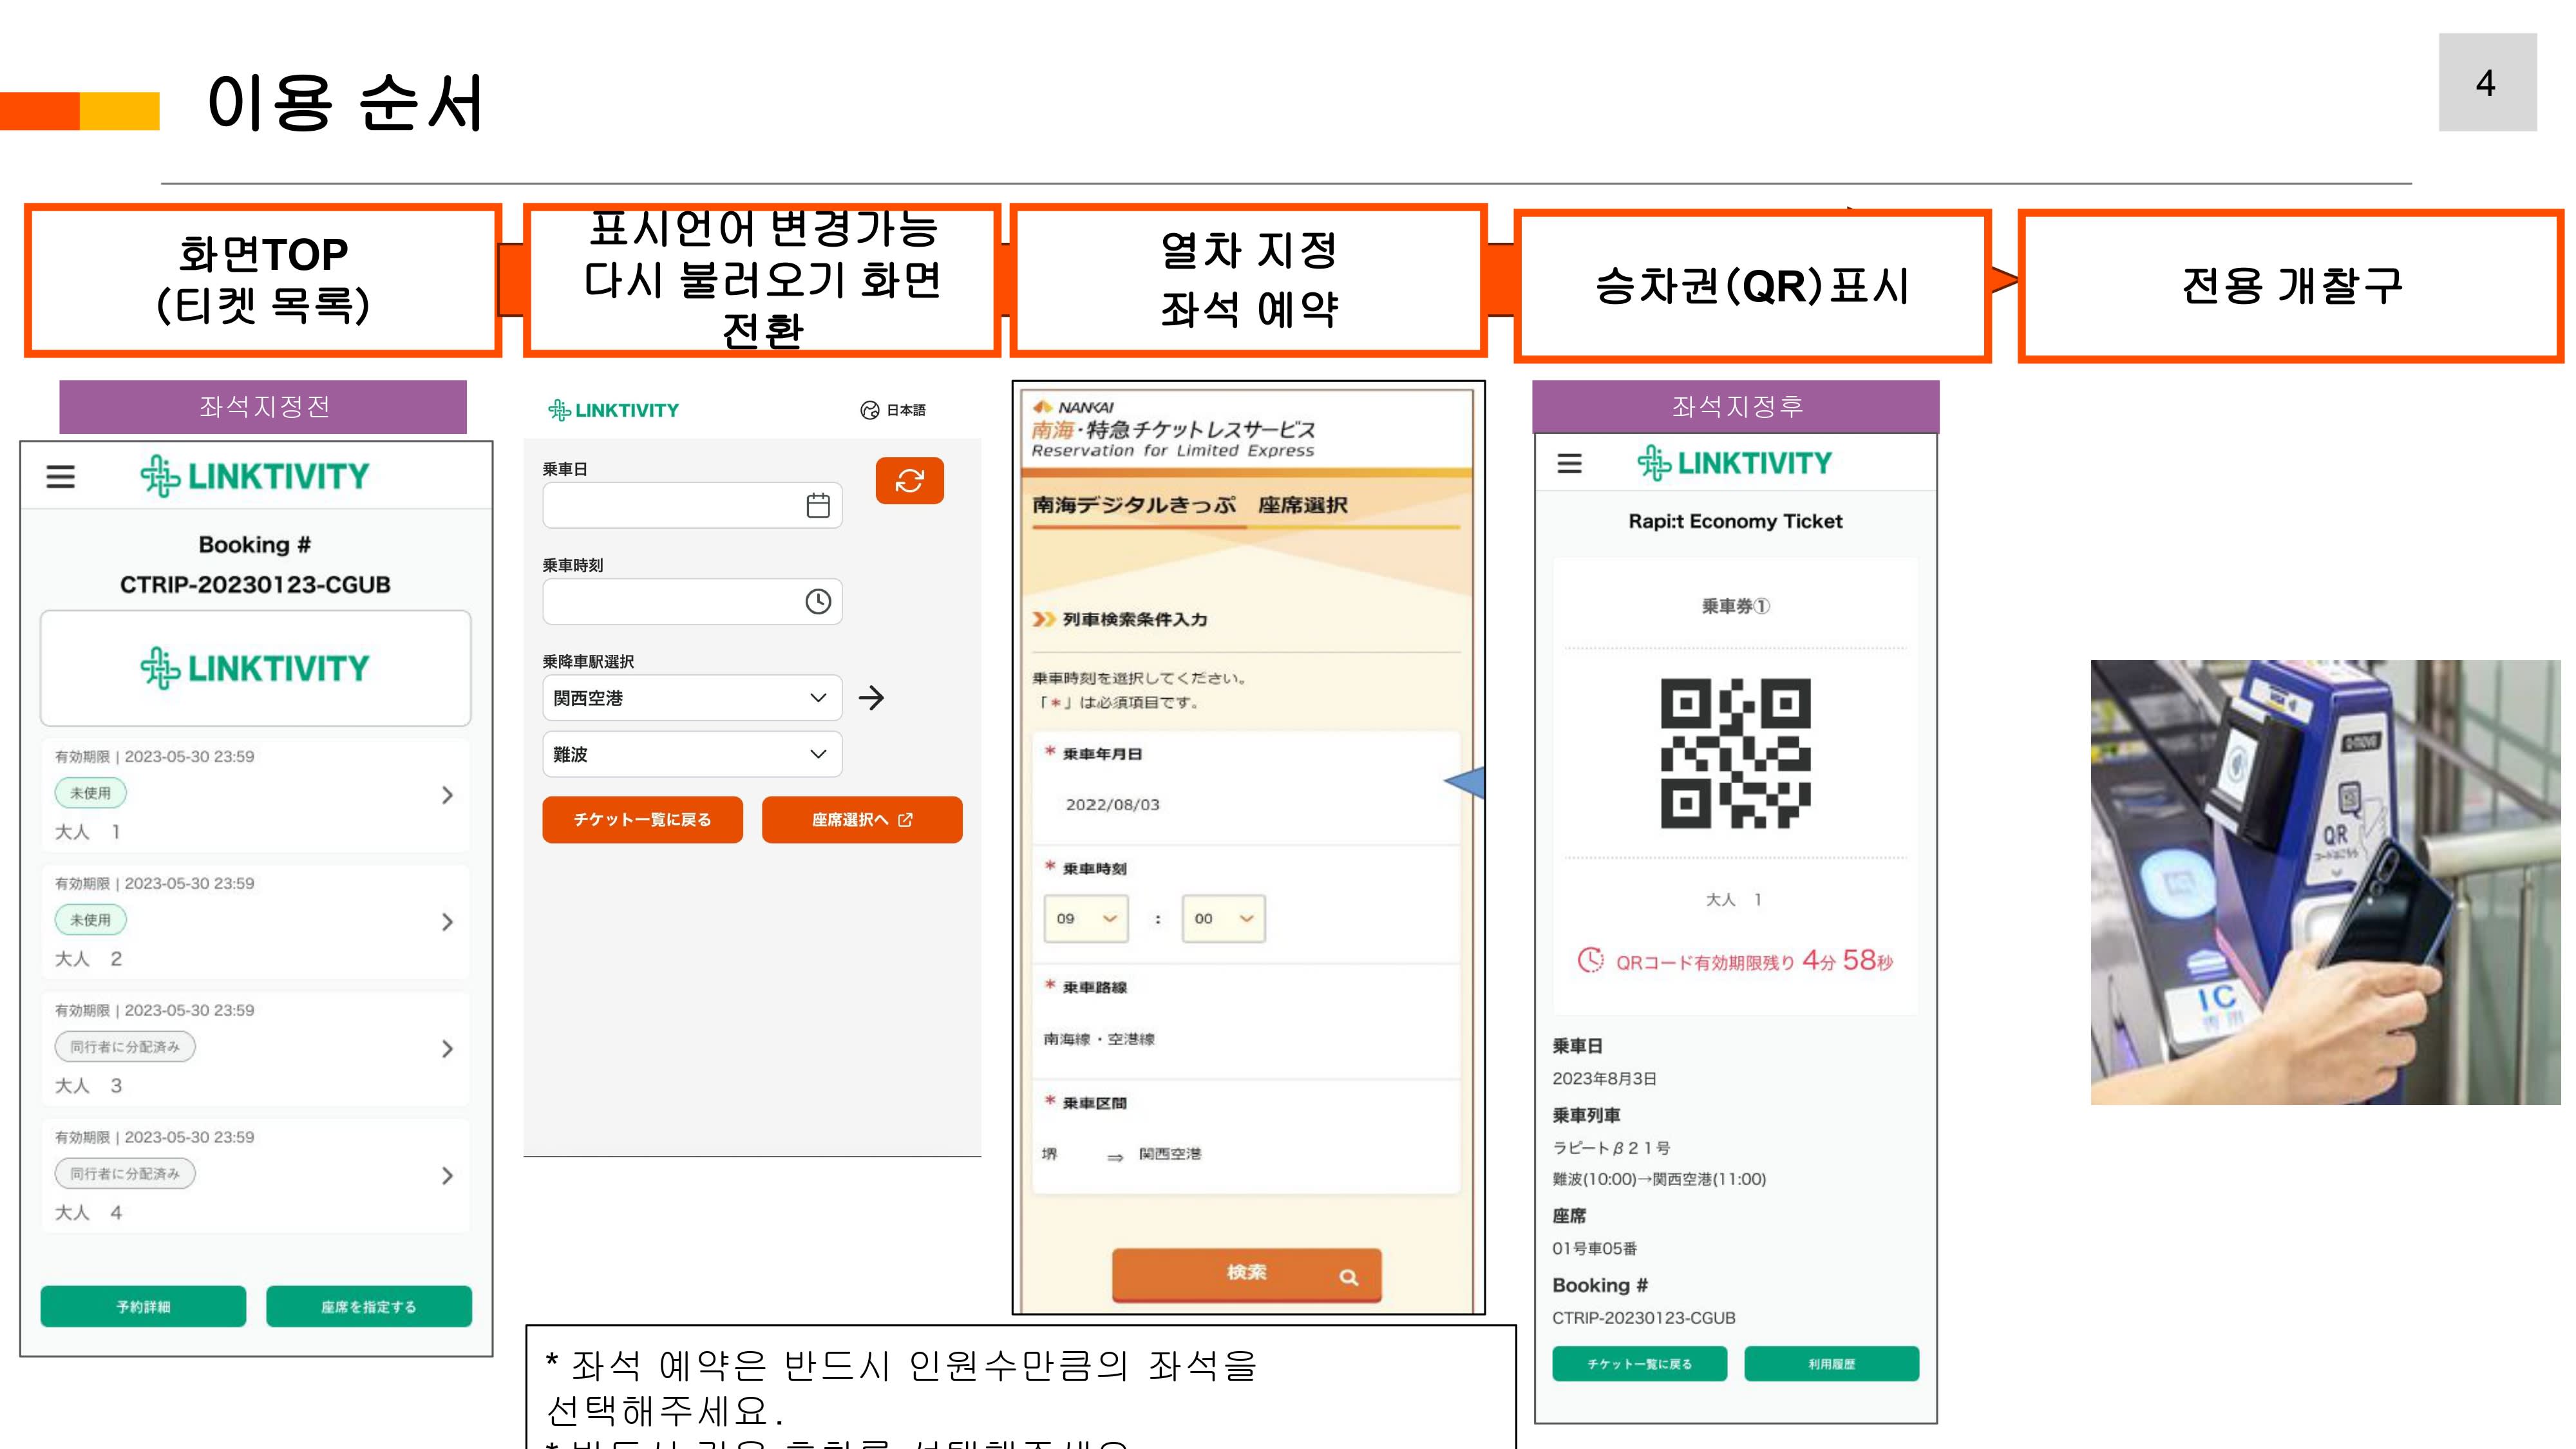Click the green 利用履歴 button
This screenshot has width=2576, height=1449.
click(x=1831, y=1364)
